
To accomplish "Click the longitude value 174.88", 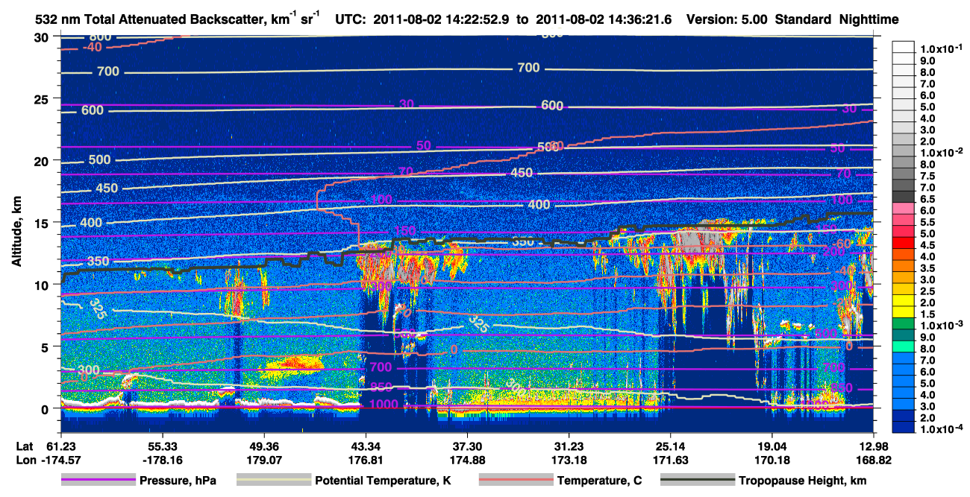I will pyautogui.click(x=468, y=460).
